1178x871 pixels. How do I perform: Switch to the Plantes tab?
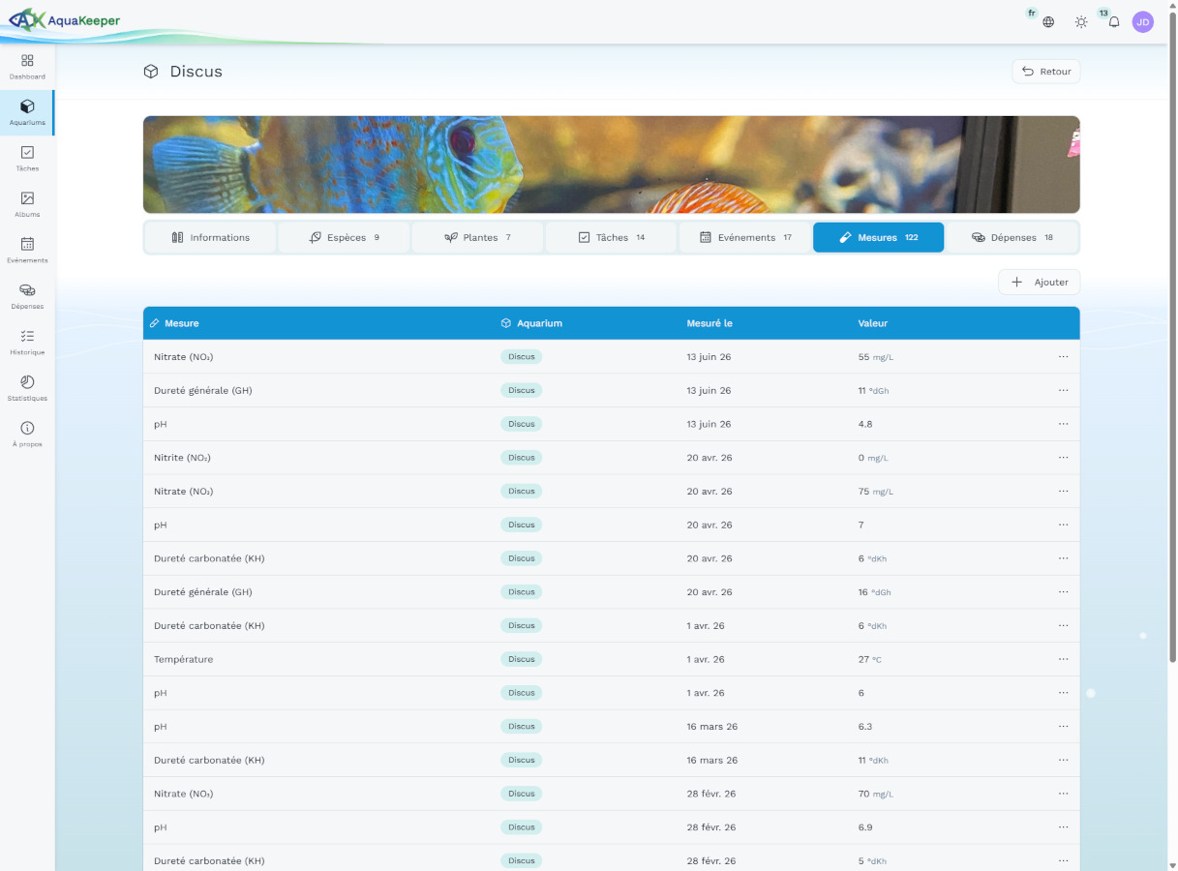(477, 237)
